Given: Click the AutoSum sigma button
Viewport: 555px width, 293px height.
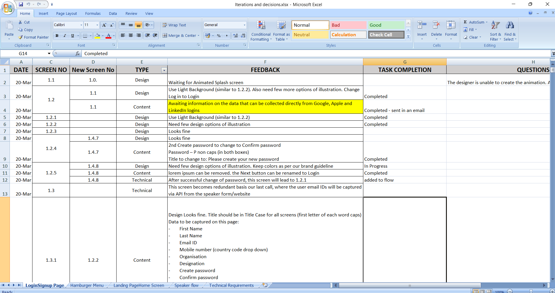Looking at the screenshot, I should [x=474, y=22].
